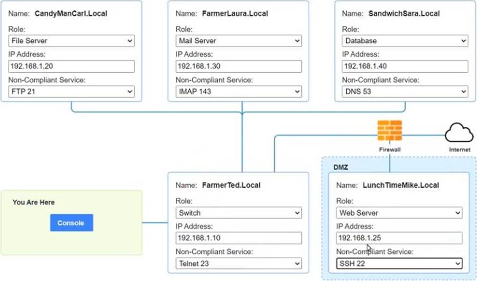The height and width of the screenshot is (281, 477).
Task: Expand the Telnet 23 non-compliant service dropdown
Action: click(x=238, y=263)
